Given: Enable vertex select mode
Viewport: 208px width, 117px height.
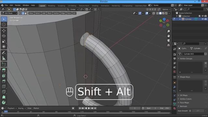Looking at the screenshot, I should point(20,13).
